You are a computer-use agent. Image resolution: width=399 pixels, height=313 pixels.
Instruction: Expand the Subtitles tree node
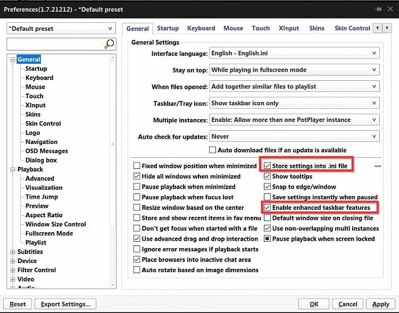click(12, 252)
